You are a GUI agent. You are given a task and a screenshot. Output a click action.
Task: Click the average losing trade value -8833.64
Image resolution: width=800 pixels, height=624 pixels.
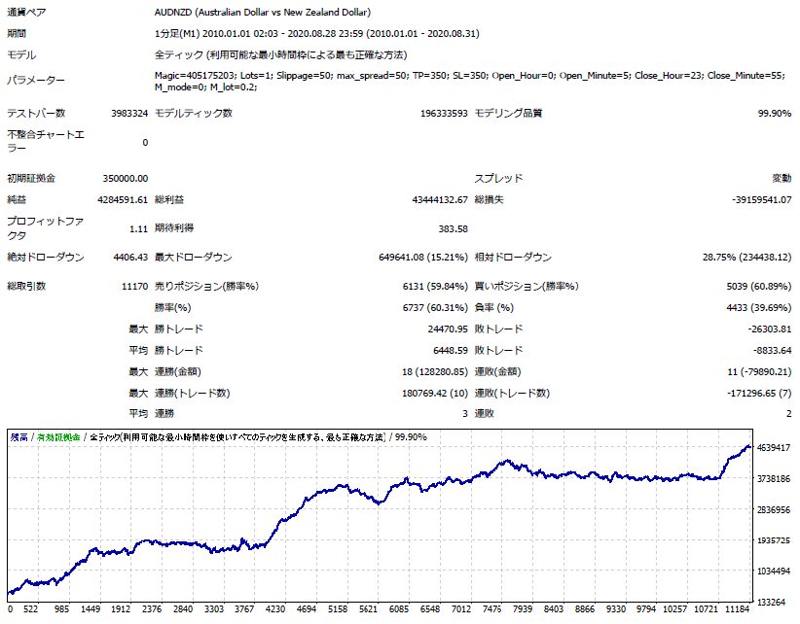click(x=773, y=351)
